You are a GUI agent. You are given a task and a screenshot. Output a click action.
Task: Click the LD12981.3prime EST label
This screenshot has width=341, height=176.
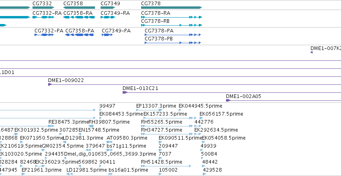pyautogui.click(x=83, y=138)
